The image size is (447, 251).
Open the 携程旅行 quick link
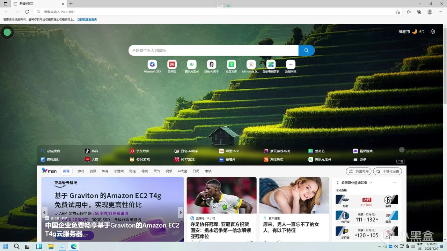tap(50, 159)
